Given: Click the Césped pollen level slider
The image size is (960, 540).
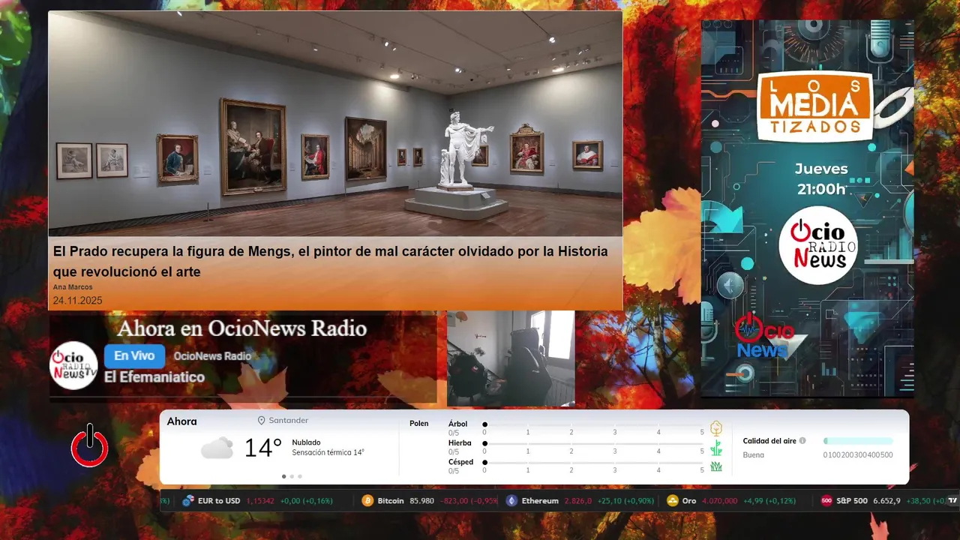Looking at the screenshot, I should (593, 463).
